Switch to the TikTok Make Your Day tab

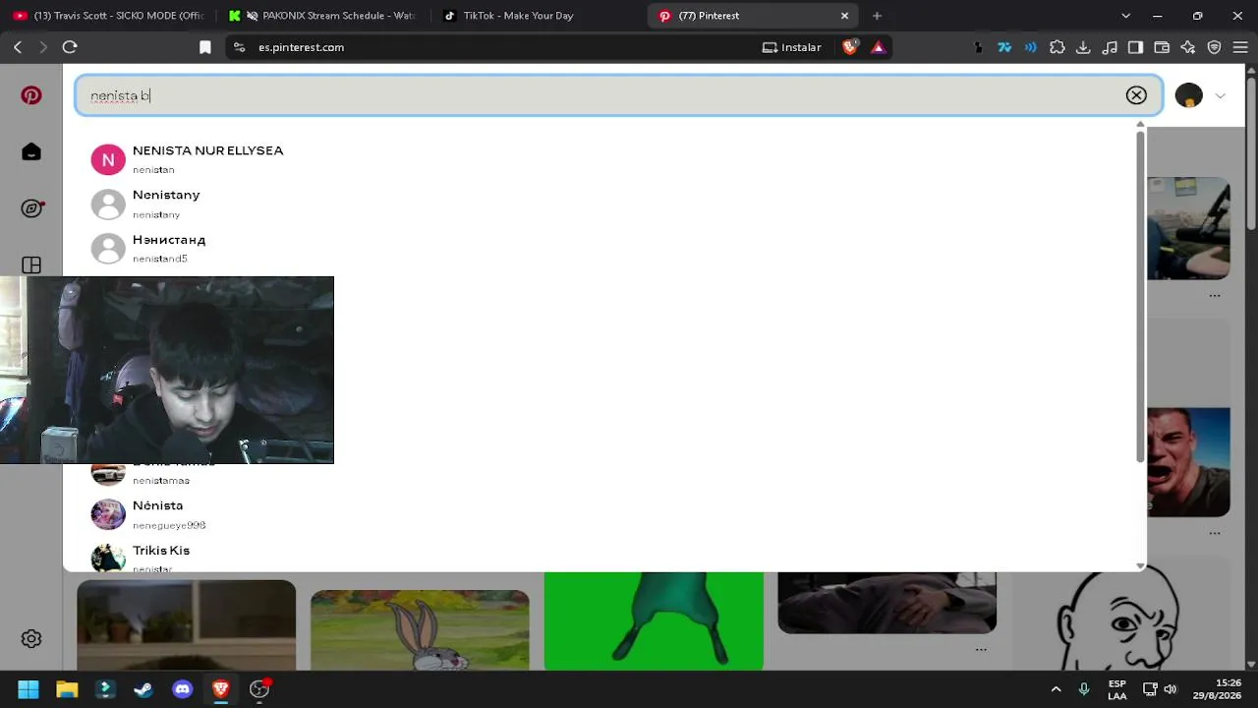tap(539, 16)
